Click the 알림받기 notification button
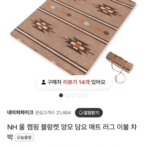This screenshot has height=147, width=147. click(x=89, y=113)
